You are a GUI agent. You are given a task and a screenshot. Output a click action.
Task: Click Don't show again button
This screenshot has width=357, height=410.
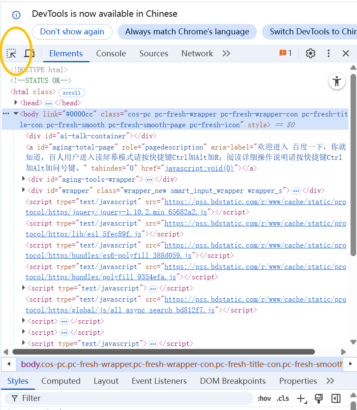72,32
